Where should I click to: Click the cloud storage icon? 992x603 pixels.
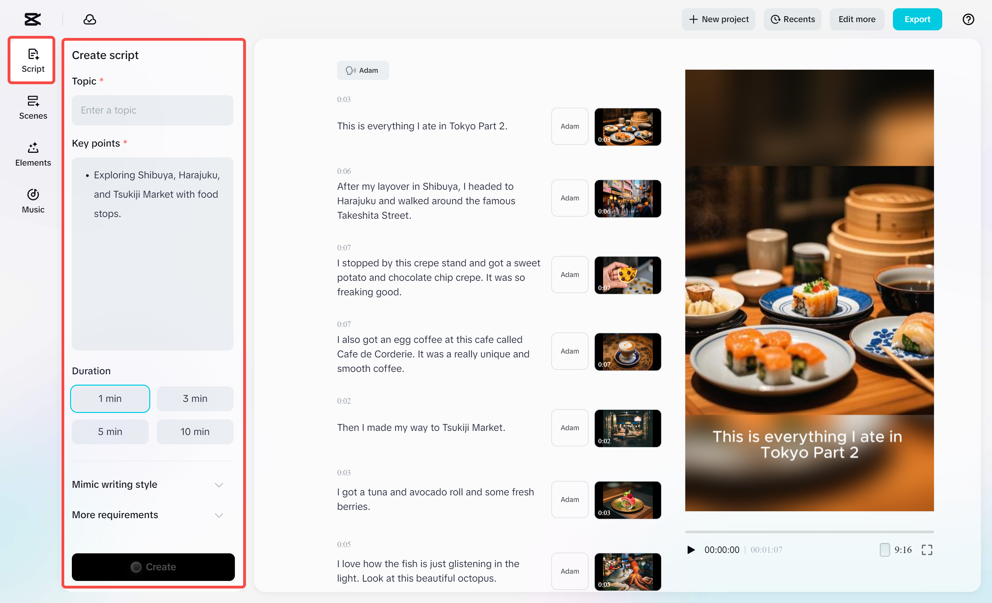pyautogui.click(x=89, y=19)
